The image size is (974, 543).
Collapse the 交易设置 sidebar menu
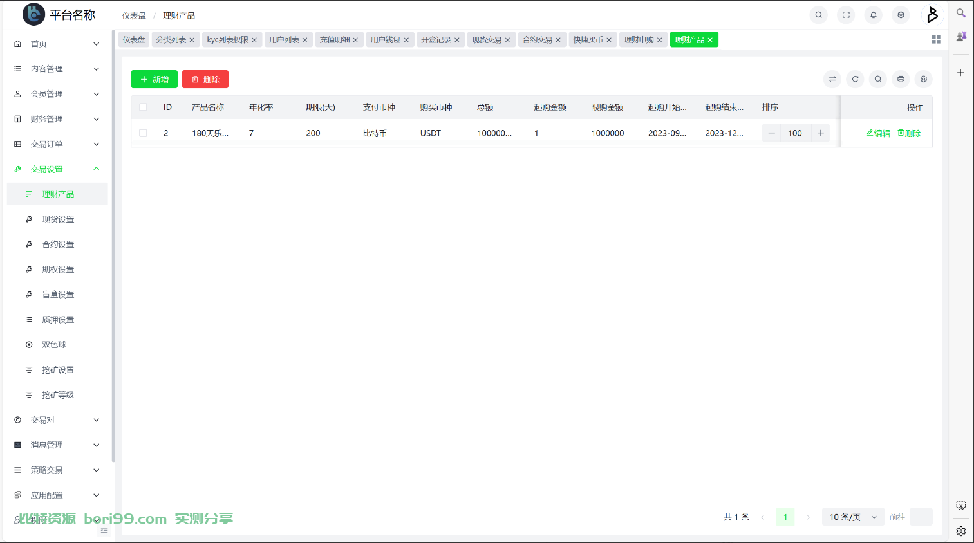tap(57, 169)
